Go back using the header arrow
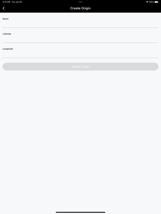Image resolution: width=161 pixels, height=214 pixels. pos(4,8)
